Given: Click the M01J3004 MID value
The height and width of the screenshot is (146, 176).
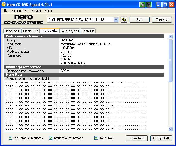Looking at the screenshot, I should 68,48.
